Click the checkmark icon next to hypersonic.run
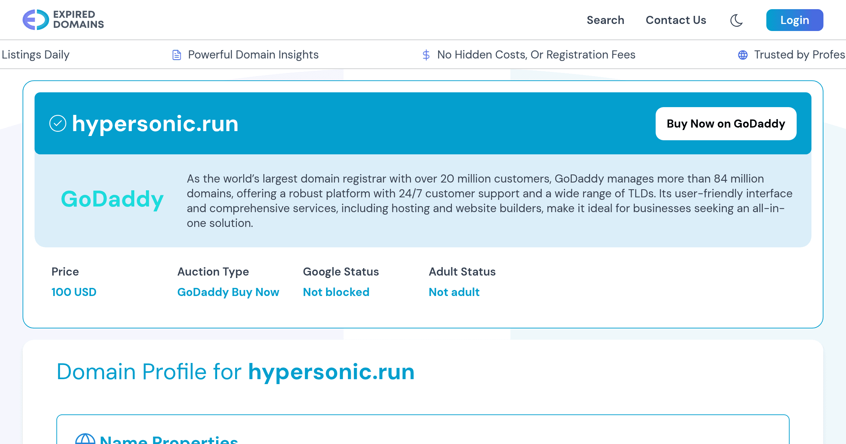 coord(58,123)
